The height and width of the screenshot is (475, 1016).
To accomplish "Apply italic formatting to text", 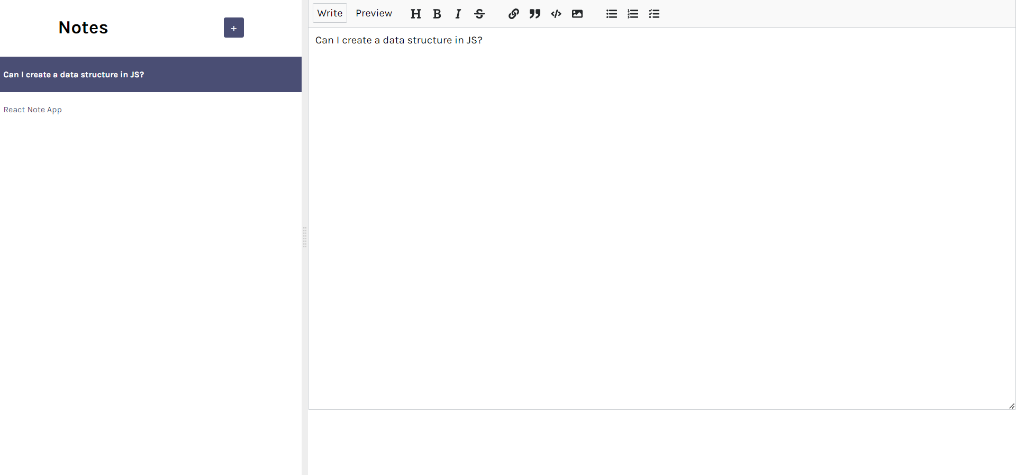I will click(458, 14).
